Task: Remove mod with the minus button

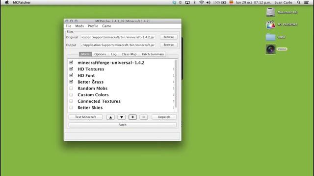Action: pos(144,117)
